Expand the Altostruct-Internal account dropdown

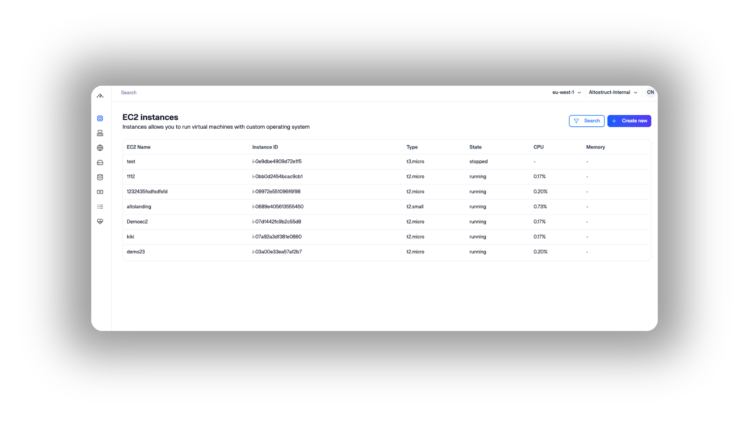coord(613,92)
